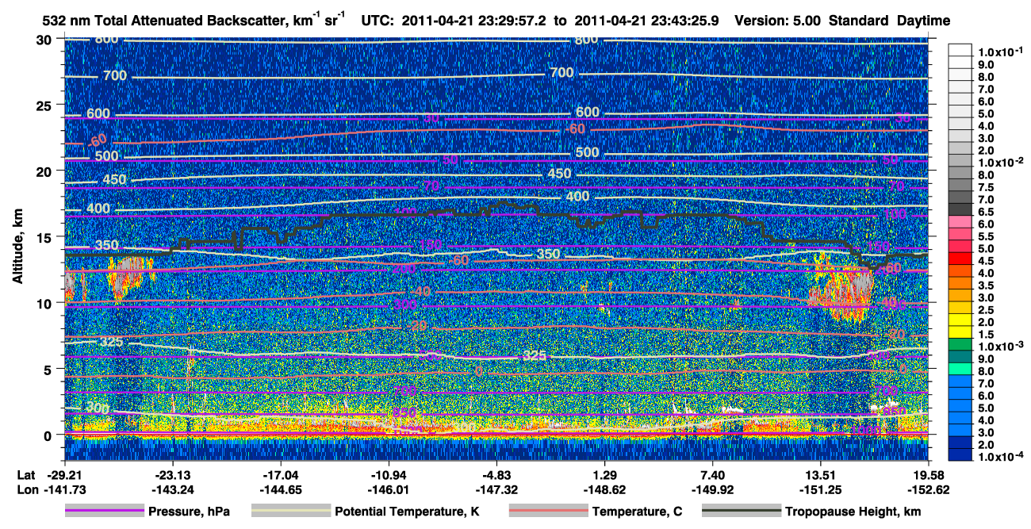Click latitude value '-29.21'
Viewport: 1031px width, 529px height.
click(64, 475)
